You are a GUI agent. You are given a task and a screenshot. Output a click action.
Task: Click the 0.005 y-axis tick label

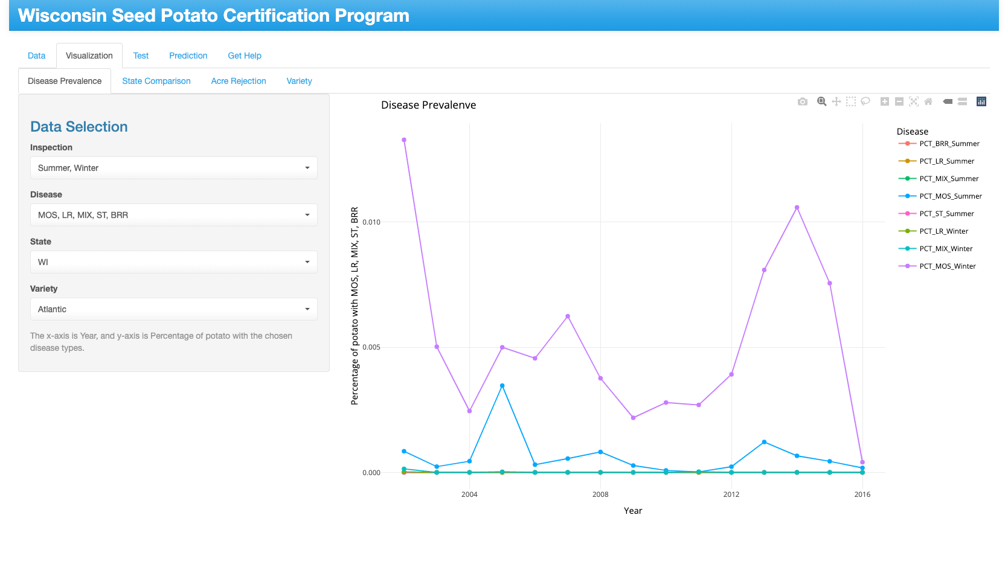(371, 347)
